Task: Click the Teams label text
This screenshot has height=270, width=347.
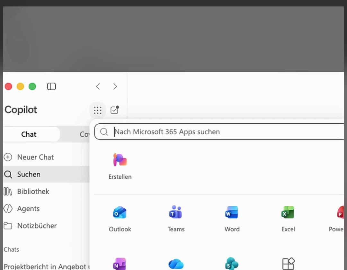Action: 176,229
